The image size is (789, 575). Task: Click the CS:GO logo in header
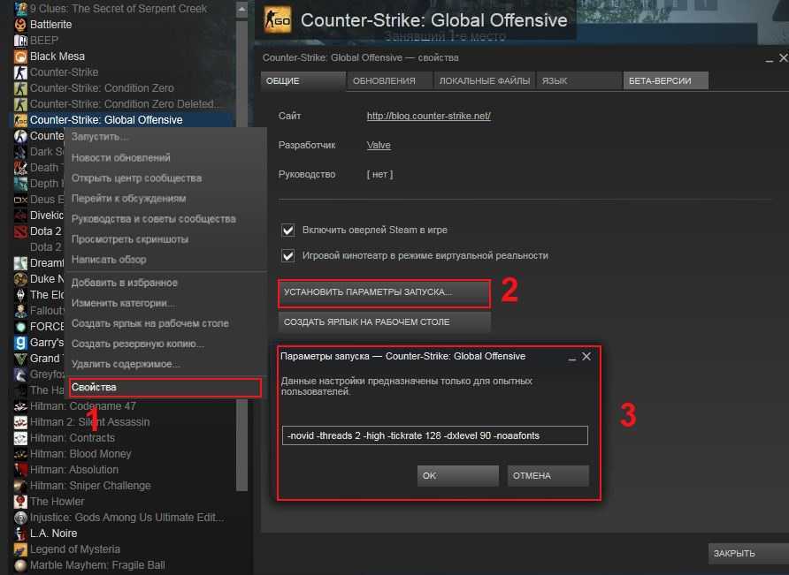click(278, 20)
